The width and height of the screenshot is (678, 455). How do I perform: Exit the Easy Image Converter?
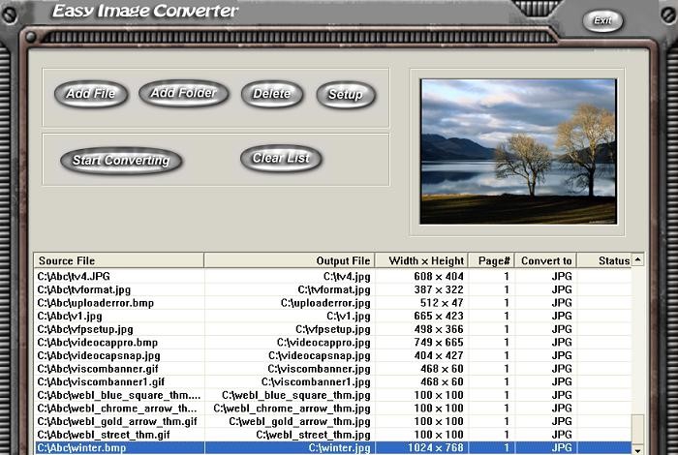[602, 20]
